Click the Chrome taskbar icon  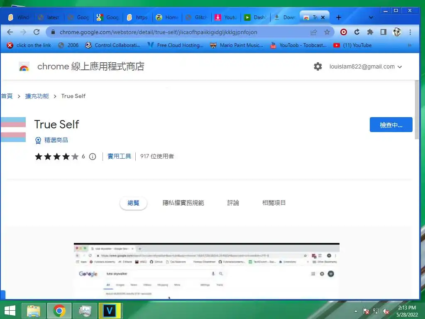[59, 311]
